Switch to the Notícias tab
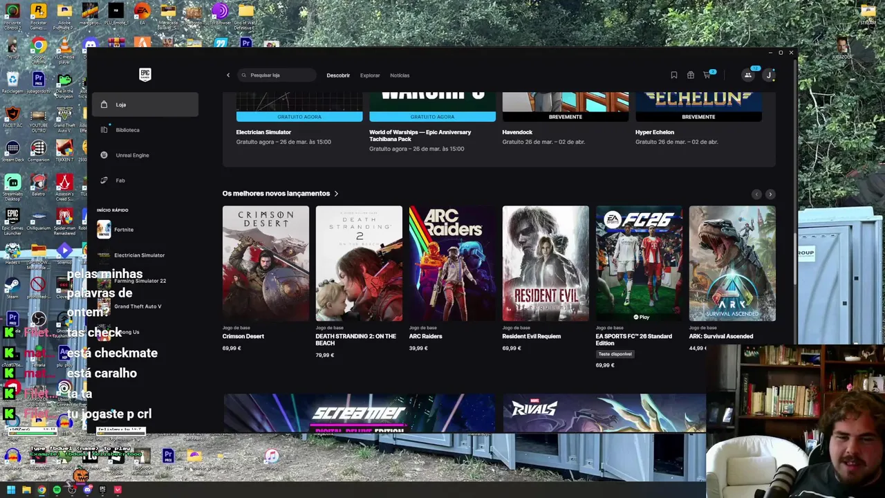Image resolution: width=885 pixels, height=498 pixels. click(x=400, y=75)
